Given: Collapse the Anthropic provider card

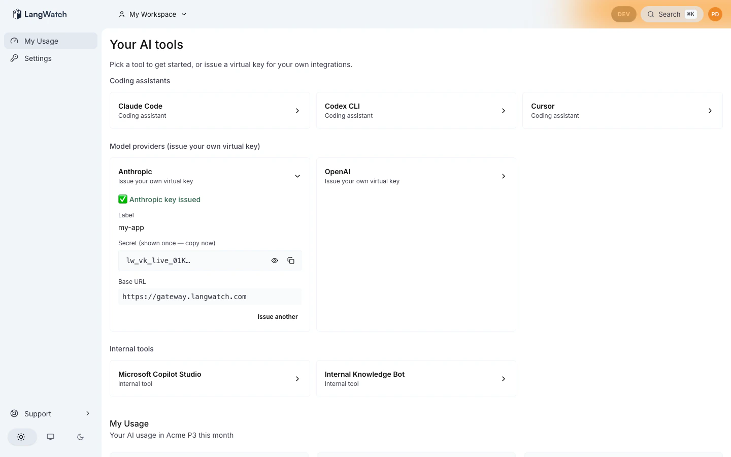Looking at the screenshot, I should tap(297, 176).
